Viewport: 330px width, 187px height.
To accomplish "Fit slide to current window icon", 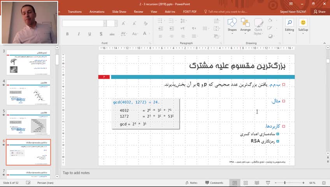I will tap(324, 183).
